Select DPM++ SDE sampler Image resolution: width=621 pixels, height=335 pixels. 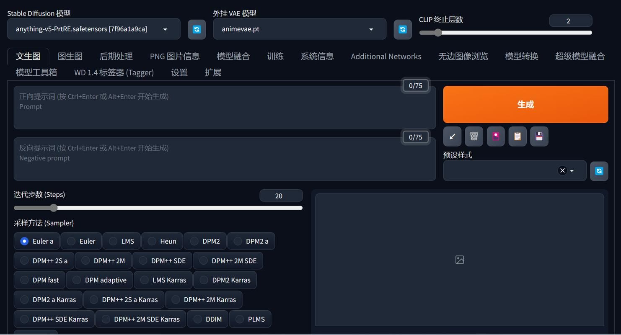[162, 261]
